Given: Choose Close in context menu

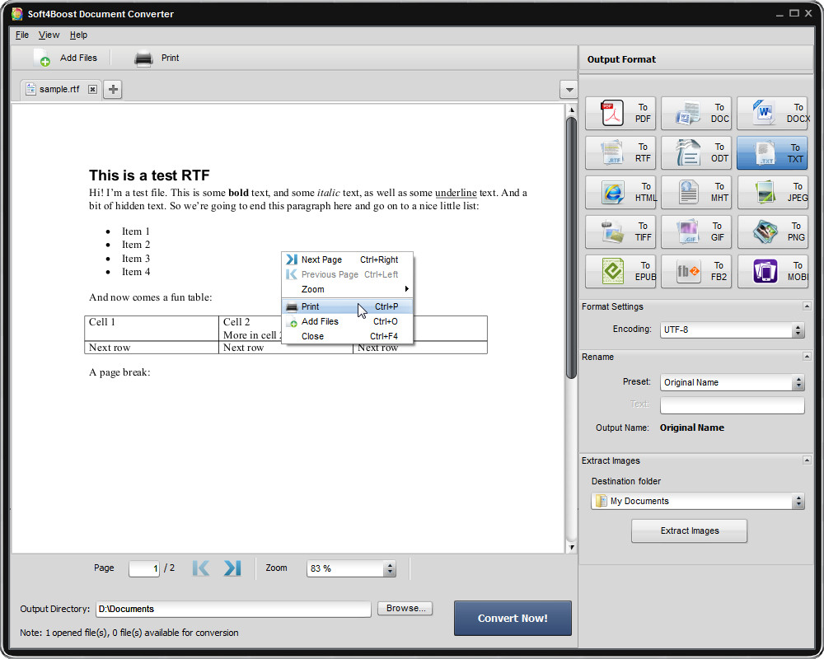Looking at the screenshot, I should click(x=348, y=336).
